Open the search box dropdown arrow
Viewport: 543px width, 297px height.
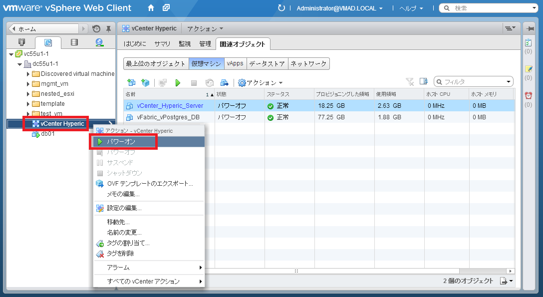[x=535, y=8]
